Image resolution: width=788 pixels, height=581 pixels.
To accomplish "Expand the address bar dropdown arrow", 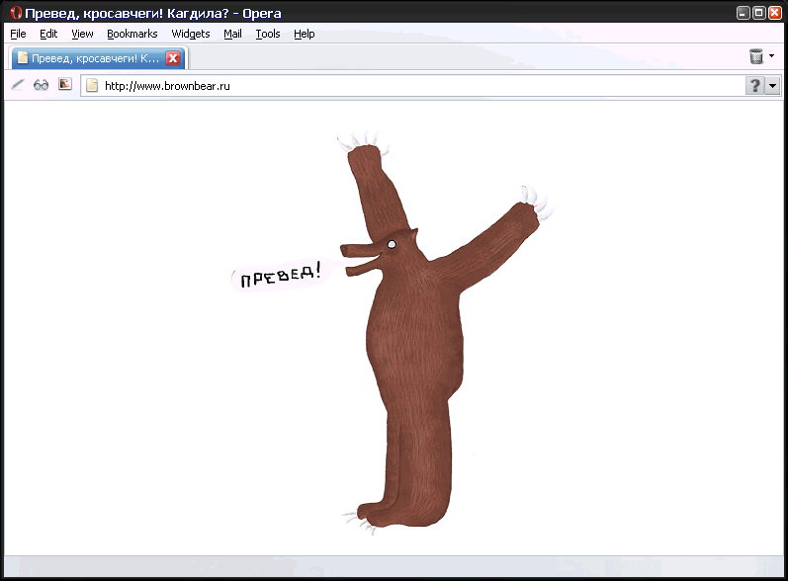I will click(x=772, y=86).
